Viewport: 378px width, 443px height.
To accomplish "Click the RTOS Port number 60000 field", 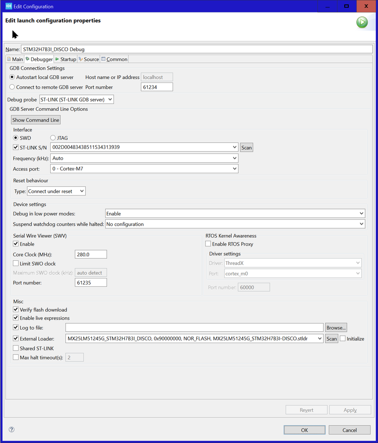I will [x=254, y=287].
